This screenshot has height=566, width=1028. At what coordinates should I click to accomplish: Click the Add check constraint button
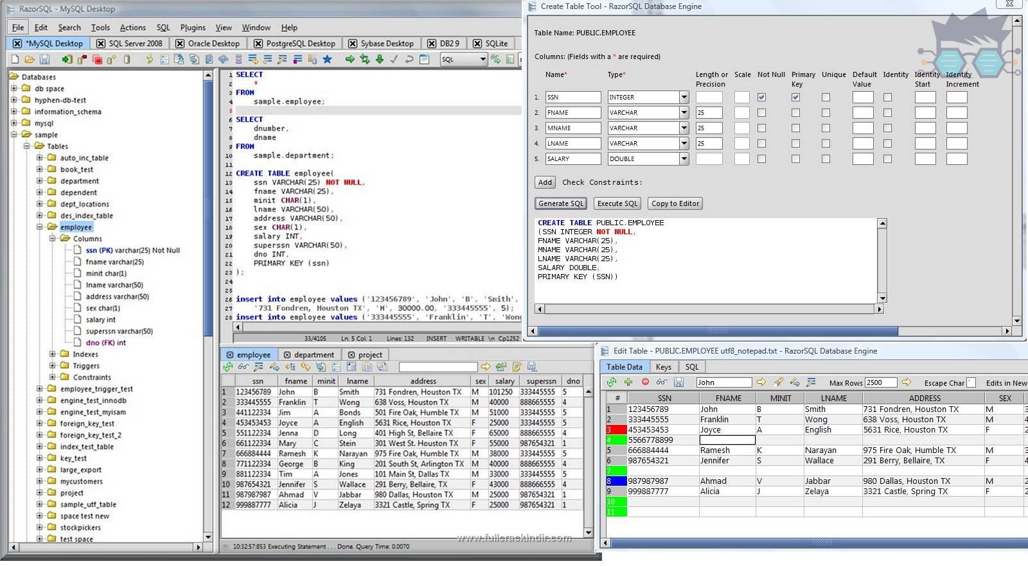tap(545, 182)
